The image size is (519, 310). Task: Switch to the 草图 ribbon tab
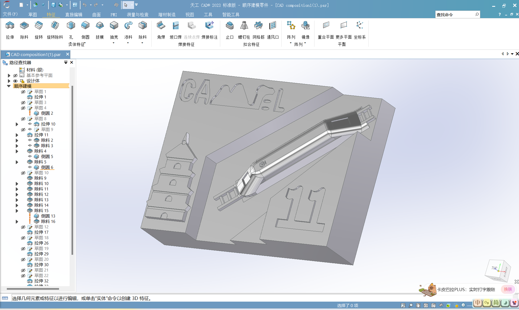(33, 15)
